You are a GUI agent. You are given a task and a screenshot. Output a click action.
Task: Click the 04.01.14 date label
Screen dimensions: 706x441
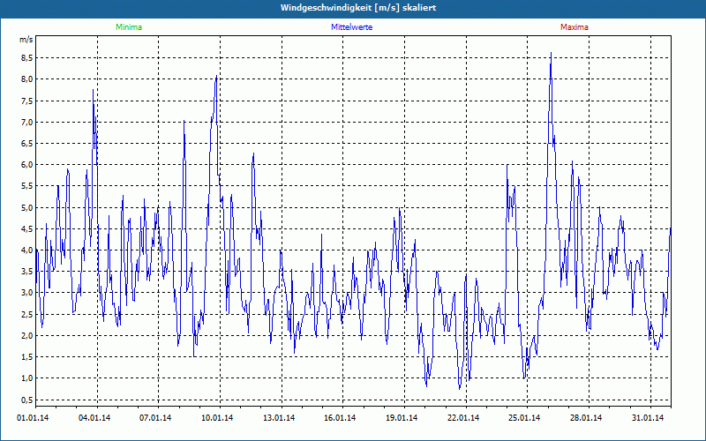94,418
